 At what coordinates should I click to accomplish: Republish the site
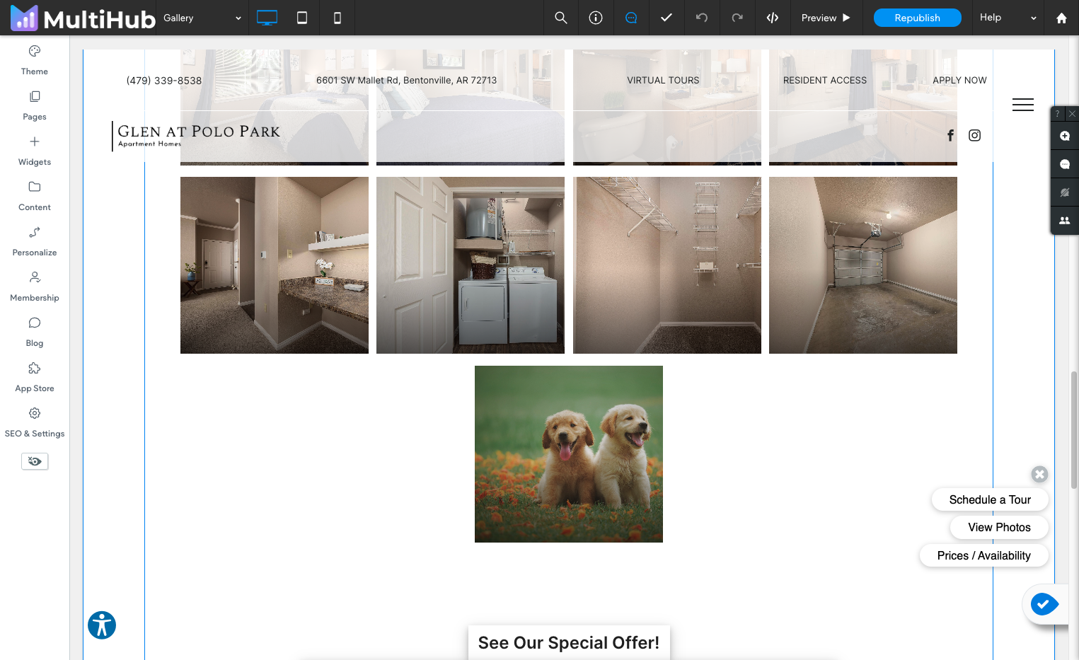click(918, 18)
